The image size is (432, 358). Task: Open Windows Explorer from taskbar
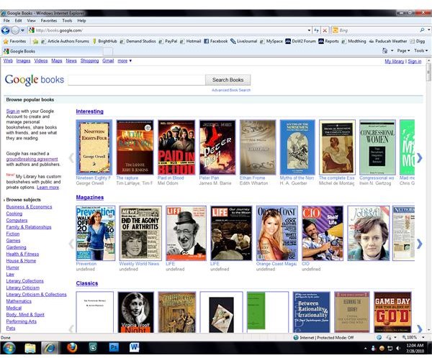[30, 348]
